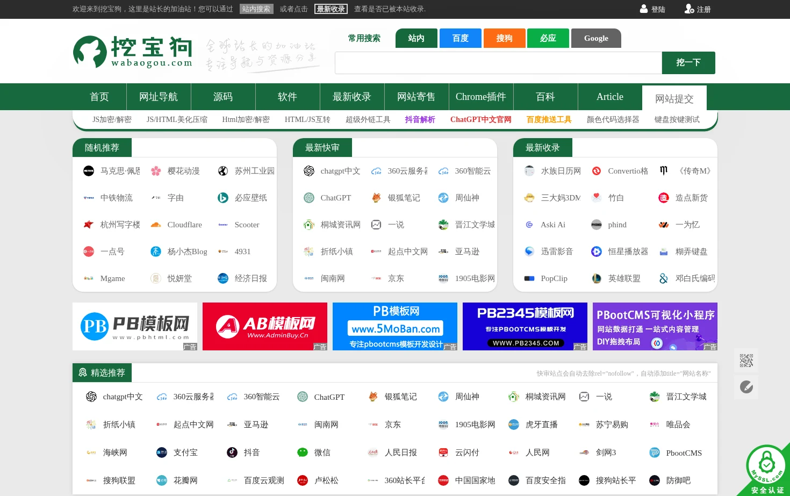
Task: Open the AB模板网 red ad banner
Action: [265, 327]
